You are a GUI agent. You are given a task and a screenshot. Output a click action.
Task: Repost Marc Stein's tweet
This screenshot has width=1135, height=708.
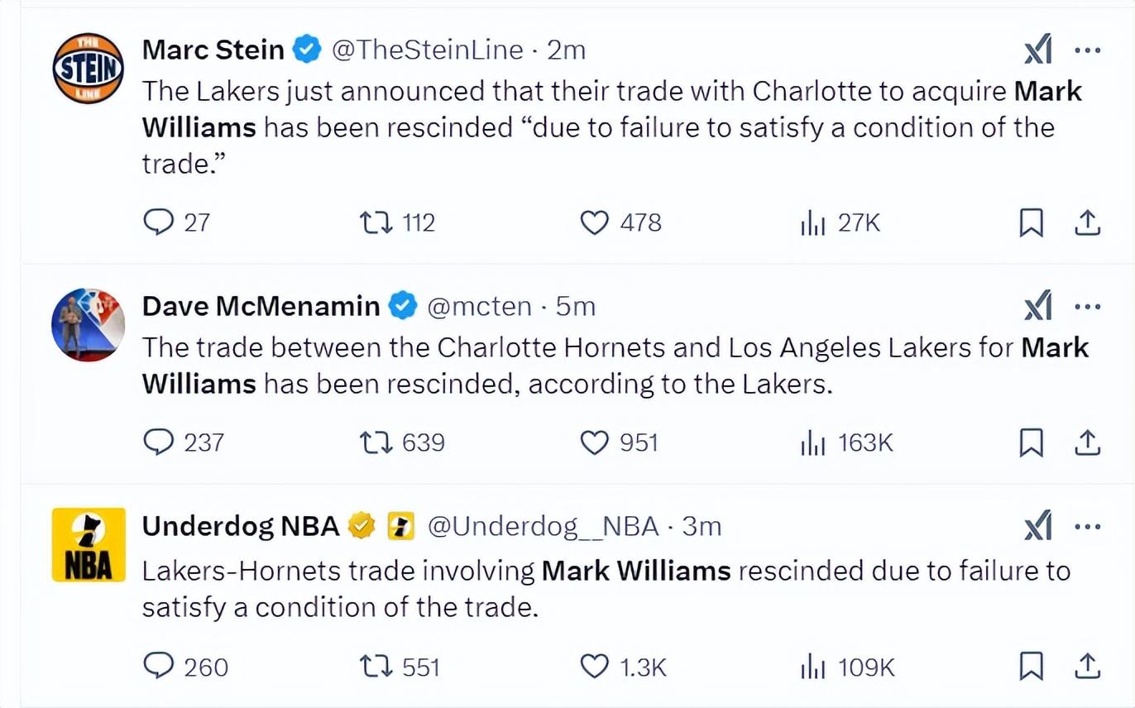[376, 222]
